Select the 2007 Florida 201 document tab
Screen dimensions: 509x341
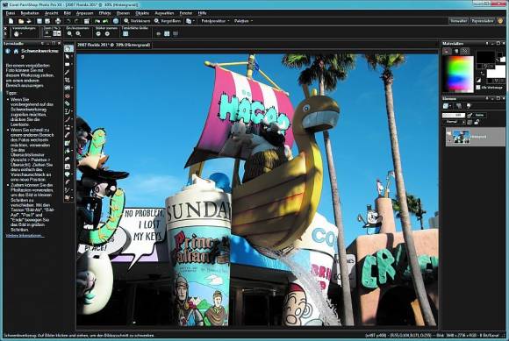pyautogui.click(x=113, y=45)
